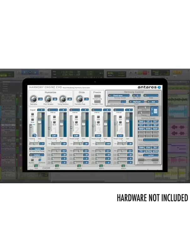Click the Lg Choir voice preset Name field

tap(151, 155)
